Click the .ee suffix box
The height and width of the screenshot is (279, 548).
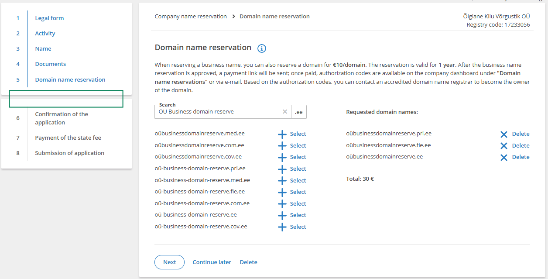tap(299, 112)
